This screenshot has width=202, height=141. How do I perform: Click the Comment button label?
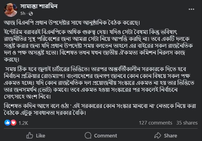pyautogui.click(x=105, y=136)
